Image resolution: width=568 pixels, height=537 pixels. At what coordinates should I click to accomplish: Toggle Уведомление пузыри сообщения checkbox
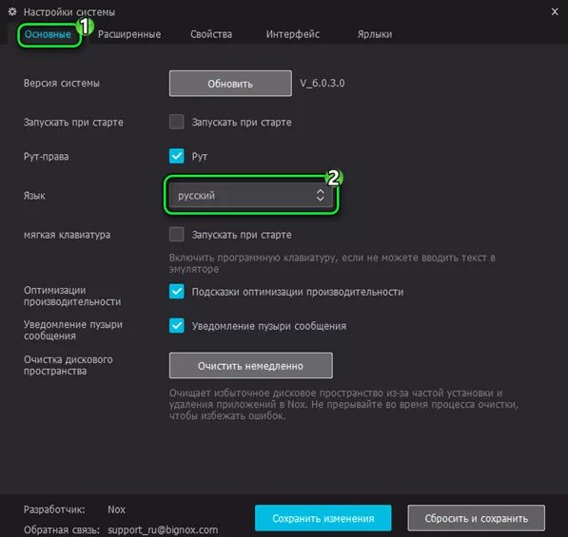coord(176,325)
